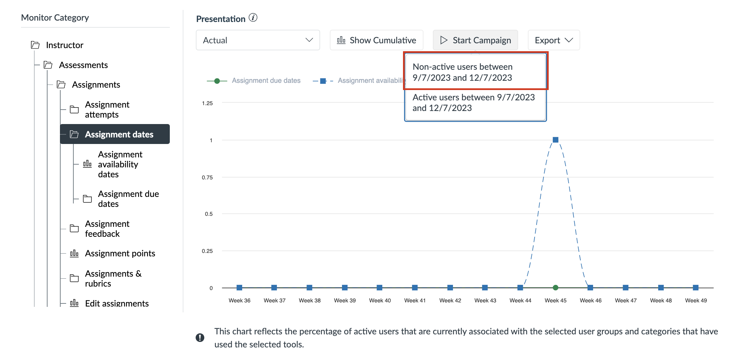The width and height of the screenshot is (755, 356).
Task: Click the Start Campaign button
Action: (x=475, y=40)
